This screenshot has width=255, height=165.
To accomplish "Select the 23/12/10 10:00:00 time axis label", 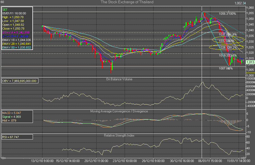I will point(125,161).
